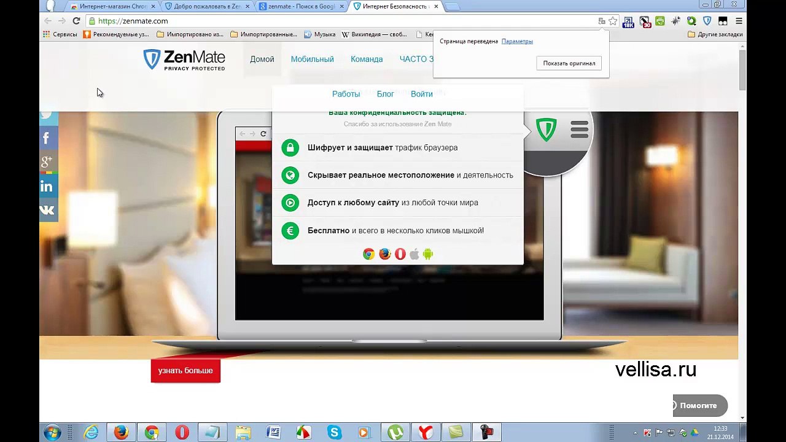Expand the Импортированные... bookmarks folder
The image size is (786, 442).
coord(263,34)
